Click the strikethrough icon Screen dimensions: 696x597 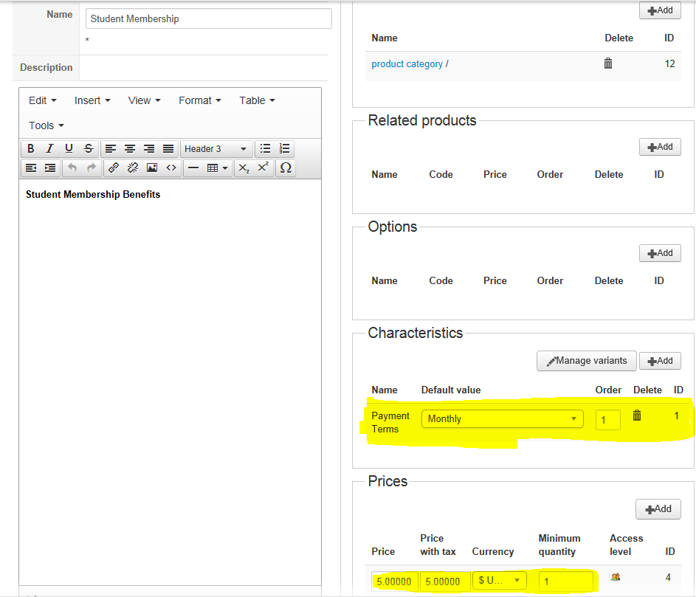[x=89, y=149]
